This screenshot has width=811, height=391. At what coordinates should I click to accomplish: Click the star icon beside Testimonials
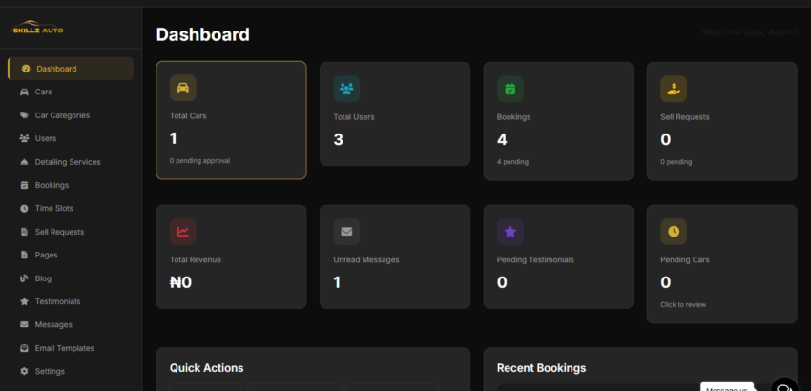pos(24,301)
